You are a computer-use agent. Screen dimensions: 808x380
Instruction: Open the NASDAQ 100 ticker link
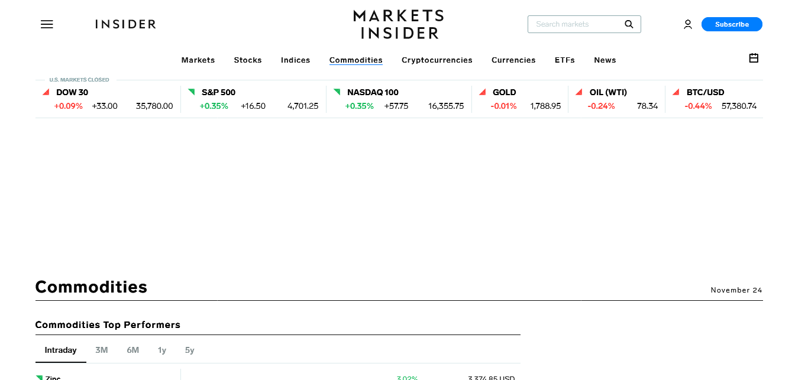[x=373, y=92]
